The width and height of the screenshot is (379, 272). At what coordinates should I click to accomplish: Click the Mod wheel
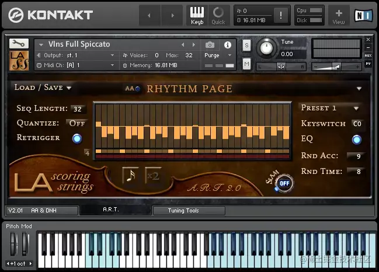(x=25, y=243)
